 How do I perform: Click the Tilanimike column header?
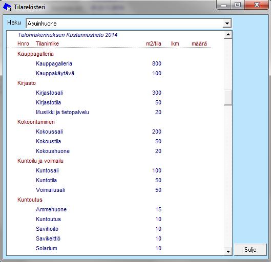point(47,43)
